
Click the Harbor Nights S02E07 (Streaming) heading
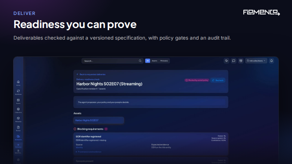coord(109,84)
